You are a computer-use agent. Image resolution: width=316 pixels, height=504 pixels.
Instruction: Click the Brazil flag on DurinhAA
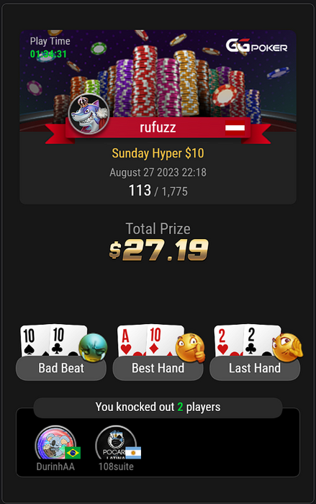click(x=73, y=453)
